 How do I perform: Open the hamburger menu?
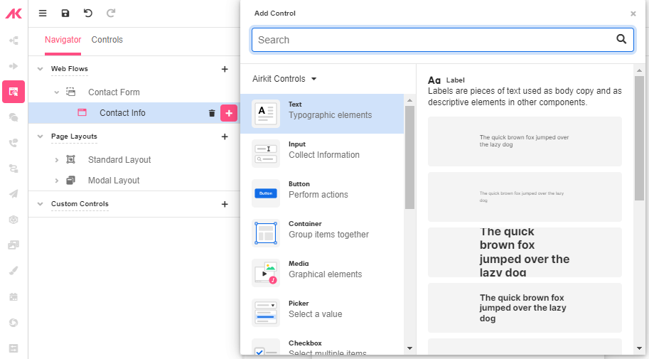pos(43,14)
